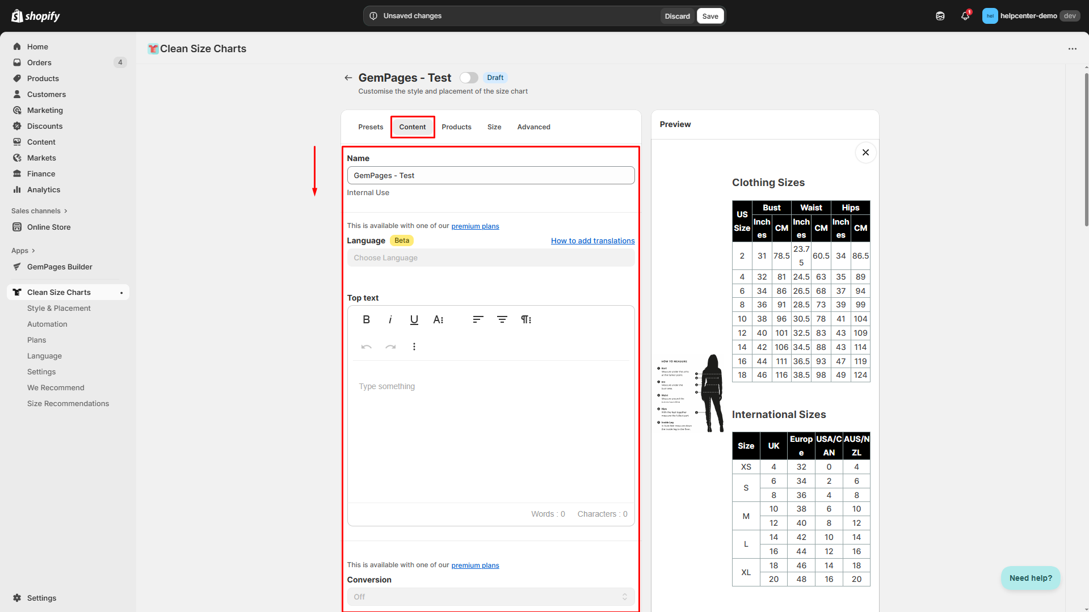Switch to the Products tab

(x=456, y=127)
